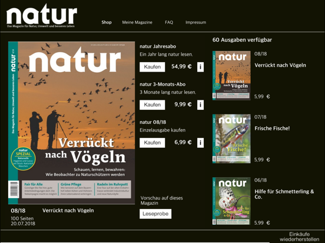This screenshot has width=325, height=243.
Task: Click the title 'Verrückt nach Vögeln' in the issue list
Action: (x=280, y=65)
